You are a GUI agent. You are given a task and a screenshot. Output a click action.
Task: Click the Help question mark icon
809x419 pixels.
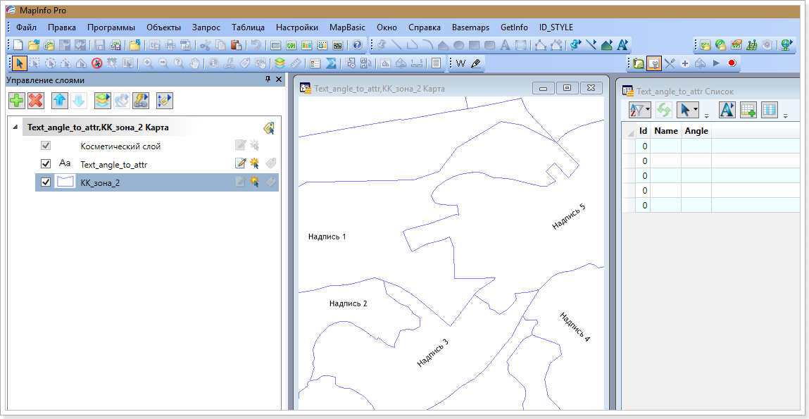click(357, 45)
